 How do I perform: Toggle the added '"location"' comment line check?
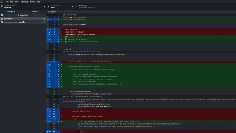(x=50, y=76)
